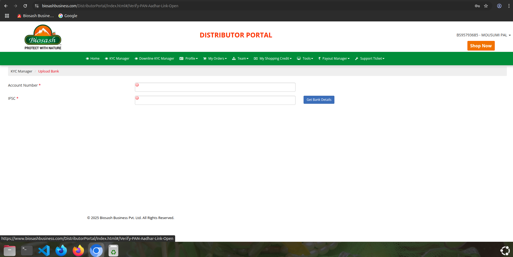Reload the page with the refresh icon
The width and height of the screenshot is (513, 257).
tap(25, 6)
